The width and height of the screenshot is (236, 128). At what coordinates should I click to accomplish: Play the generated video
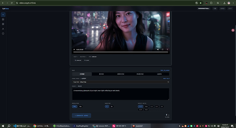tap(74, 49)
